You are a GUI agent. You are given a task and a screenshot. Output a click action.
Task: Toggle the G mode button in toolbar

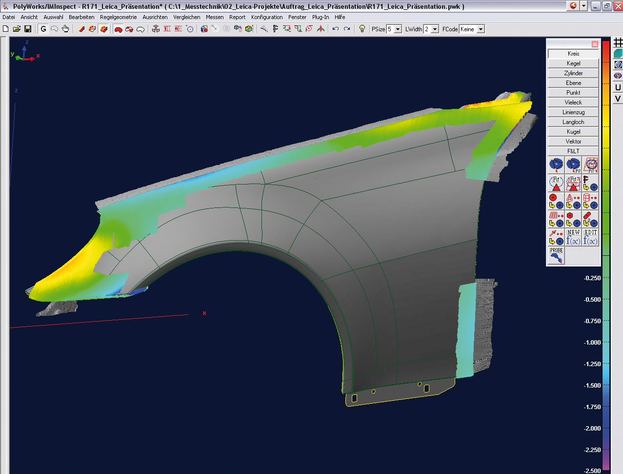(x=43, y=29)
